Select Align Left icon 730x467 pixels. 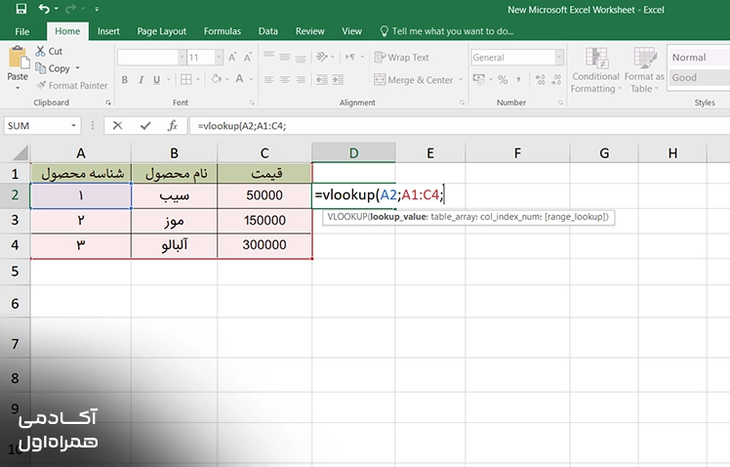268,80
